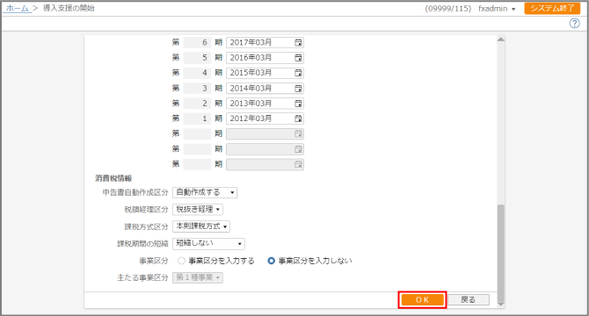
Task: Go to ホーム breadcrumb link
Action: click(18, 8)
